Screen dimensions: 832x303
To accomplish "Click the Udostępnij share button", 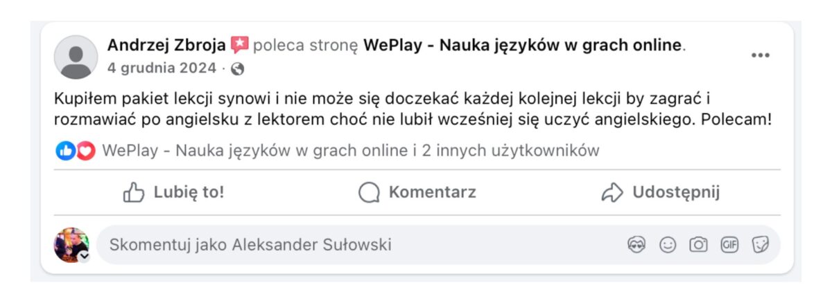I will pos(660,192).
